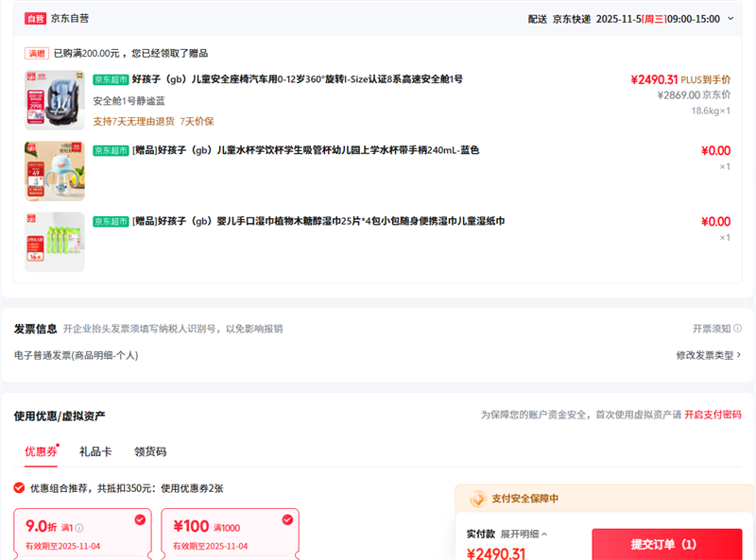Deselect the 9.0折 coupon
Viewport: 756px width, 560px height.
point(140,518)
